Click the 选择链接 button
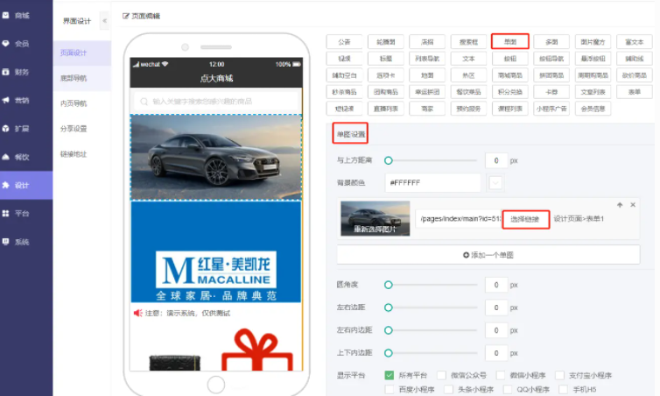Viewport: 660px width, 396px height. click(525, 219)
